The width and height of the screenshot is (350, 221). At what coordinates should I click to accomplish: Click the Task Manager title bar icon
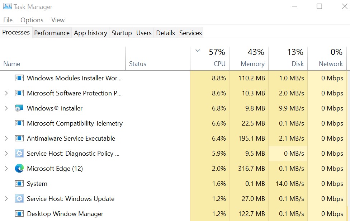(7, 7)
